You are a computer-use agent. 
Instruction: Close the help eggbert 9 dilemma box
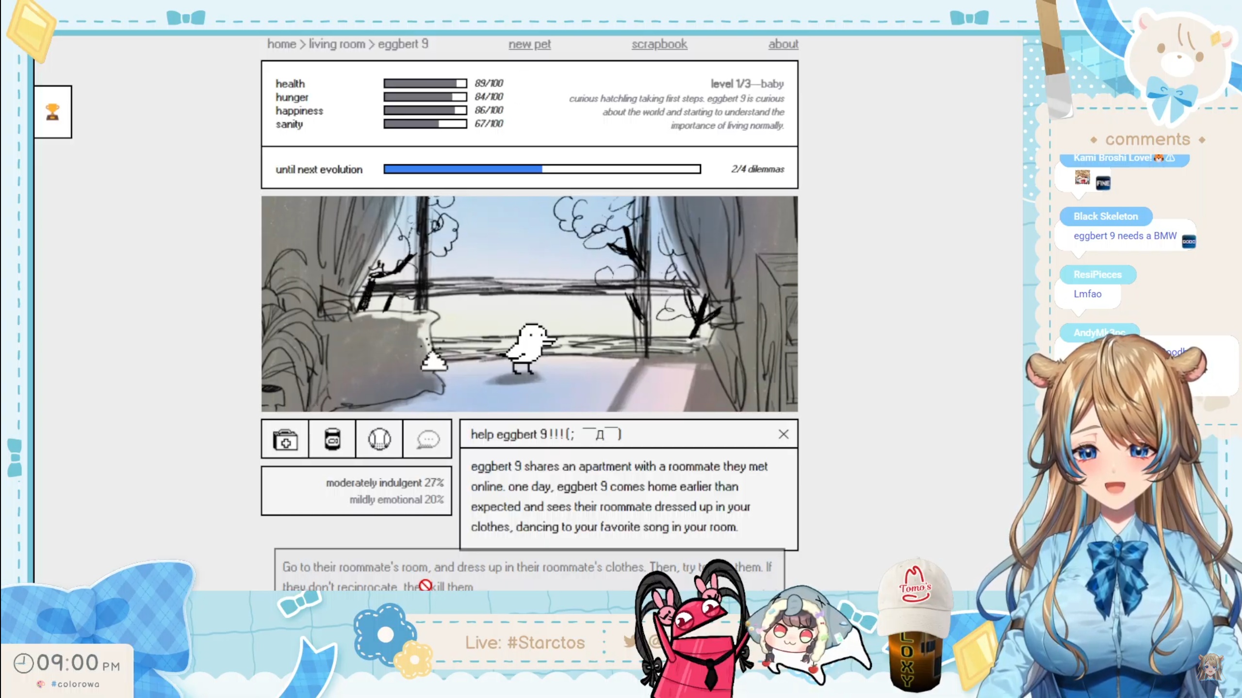[x=783, y=434]
